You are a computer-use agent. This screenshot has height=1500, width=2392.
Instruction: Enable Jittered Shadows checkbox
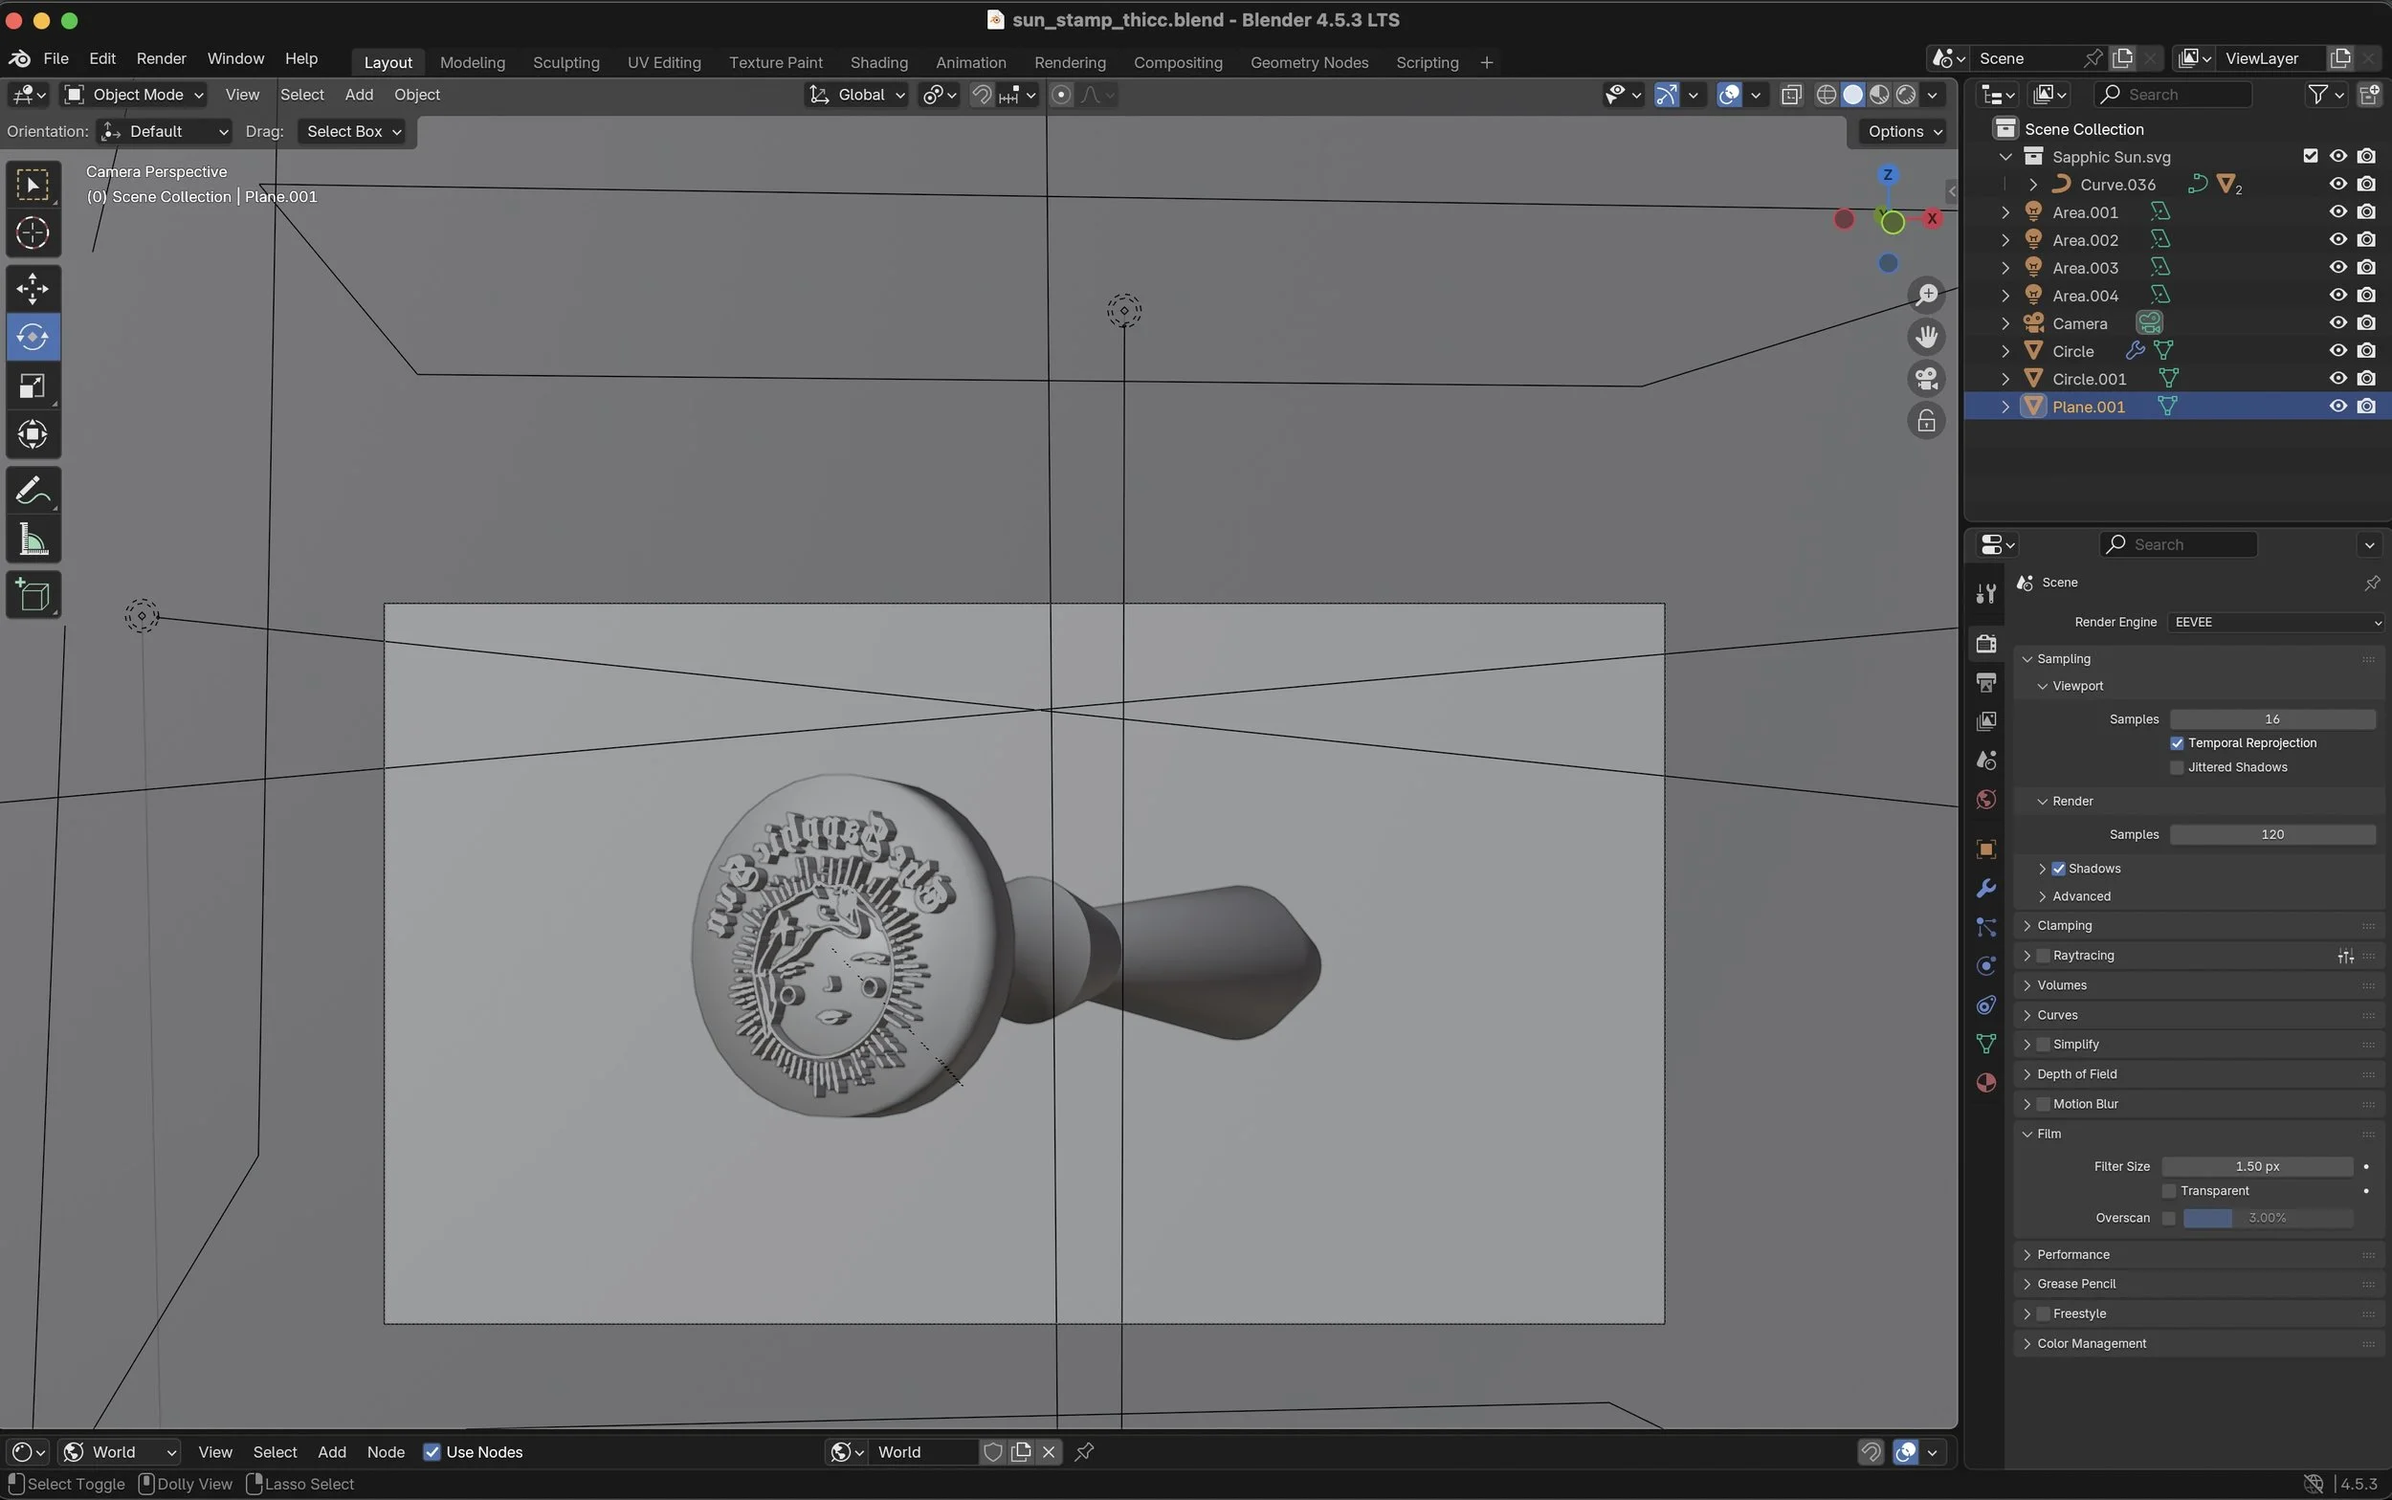2177,768
